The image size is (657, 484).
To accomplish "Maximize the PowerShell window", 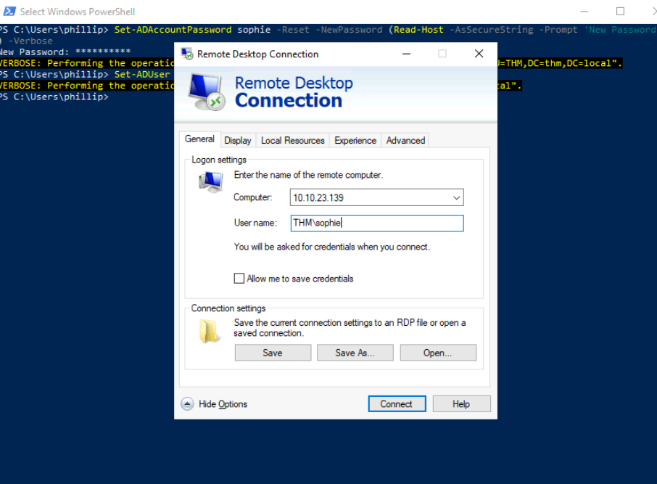I will [x=620, y=12].
